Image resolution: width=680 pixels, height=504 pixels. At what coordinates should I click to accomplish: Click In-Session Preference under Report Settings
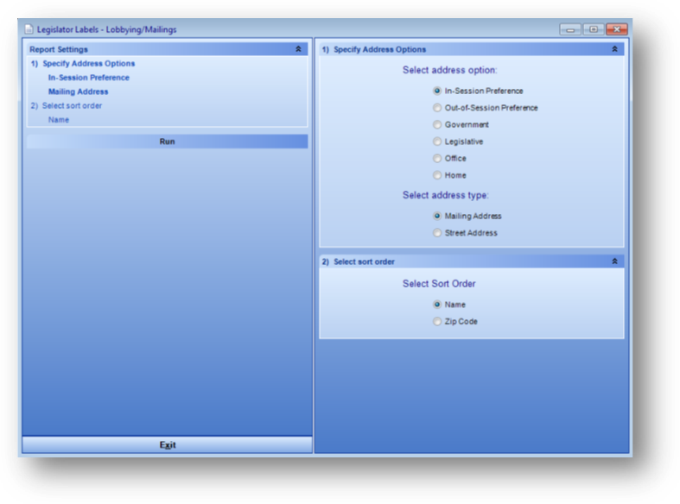(89, 78)
